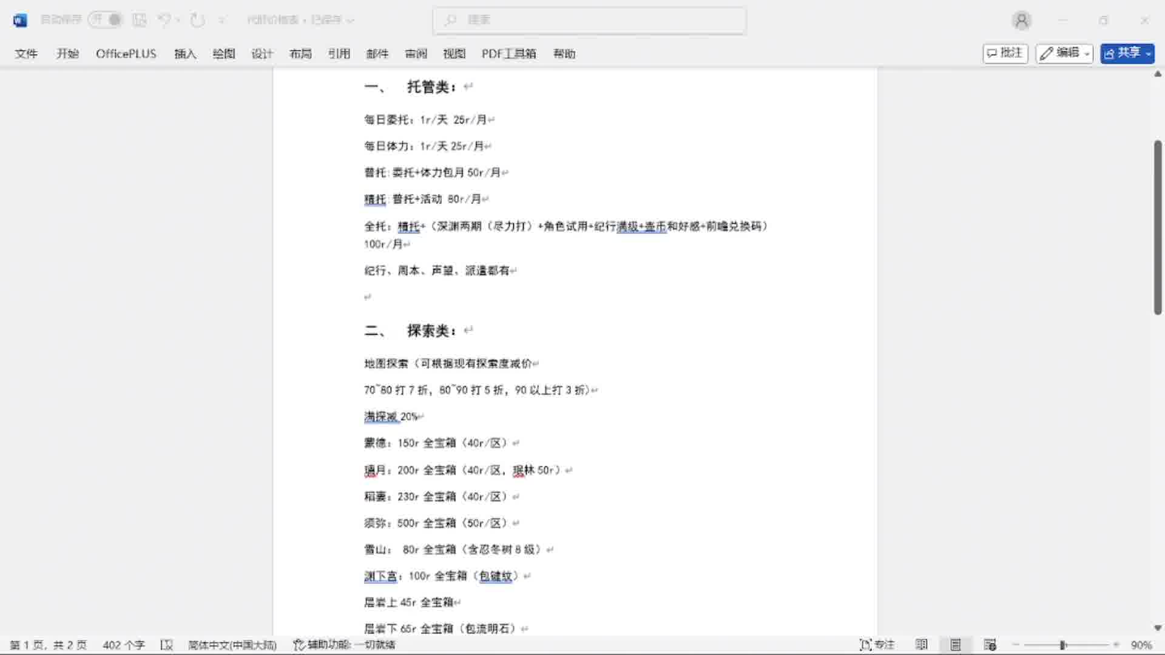Click the Redo icon
Screen dimensions: 1165x655
197,19
